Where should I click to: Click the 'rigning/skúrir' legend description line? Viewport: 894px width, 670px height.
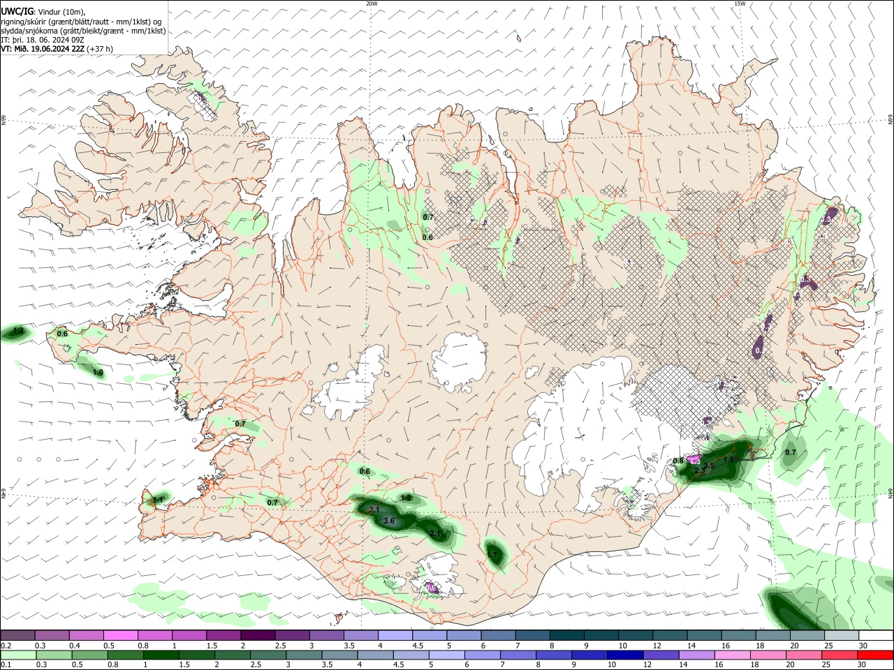[81, 22]
